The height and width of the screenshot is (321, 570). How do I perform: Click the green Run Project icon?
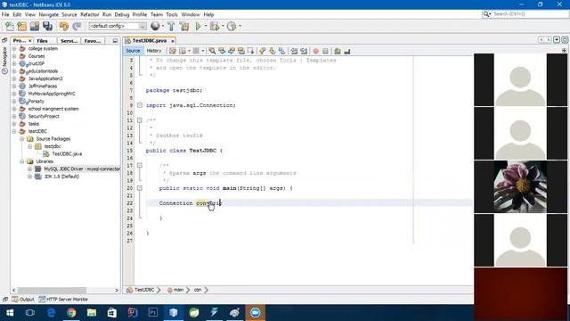198,26
